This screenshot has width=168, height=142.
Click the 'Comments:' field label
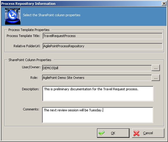coord(31,109)
